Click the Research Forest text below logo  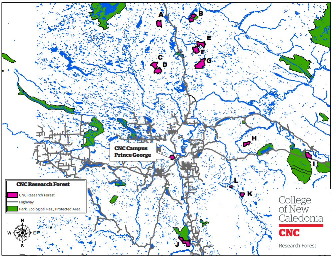(x=297, y=246)
